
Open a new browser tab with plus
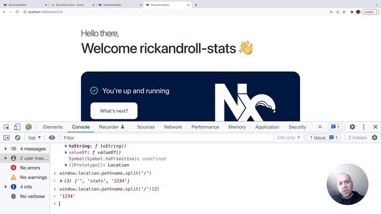196,5
